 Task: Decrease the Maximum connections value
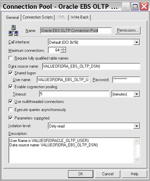pyautogui.click(x=63, y=51)
